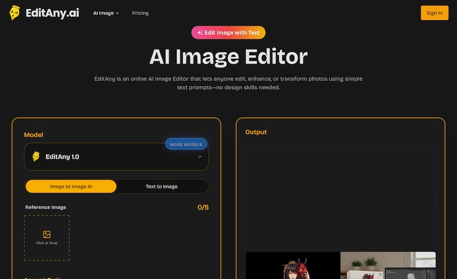Click the EditAny 1.0 model mascot icon
Screen dimensions: 457x279
[x=36, y=157]
